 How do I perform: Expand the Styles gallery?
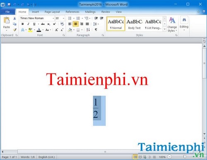165,29
